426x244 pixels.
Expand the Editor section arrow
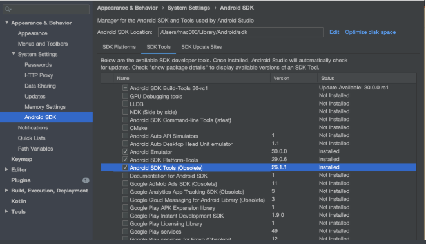click(x=6, y=169)
